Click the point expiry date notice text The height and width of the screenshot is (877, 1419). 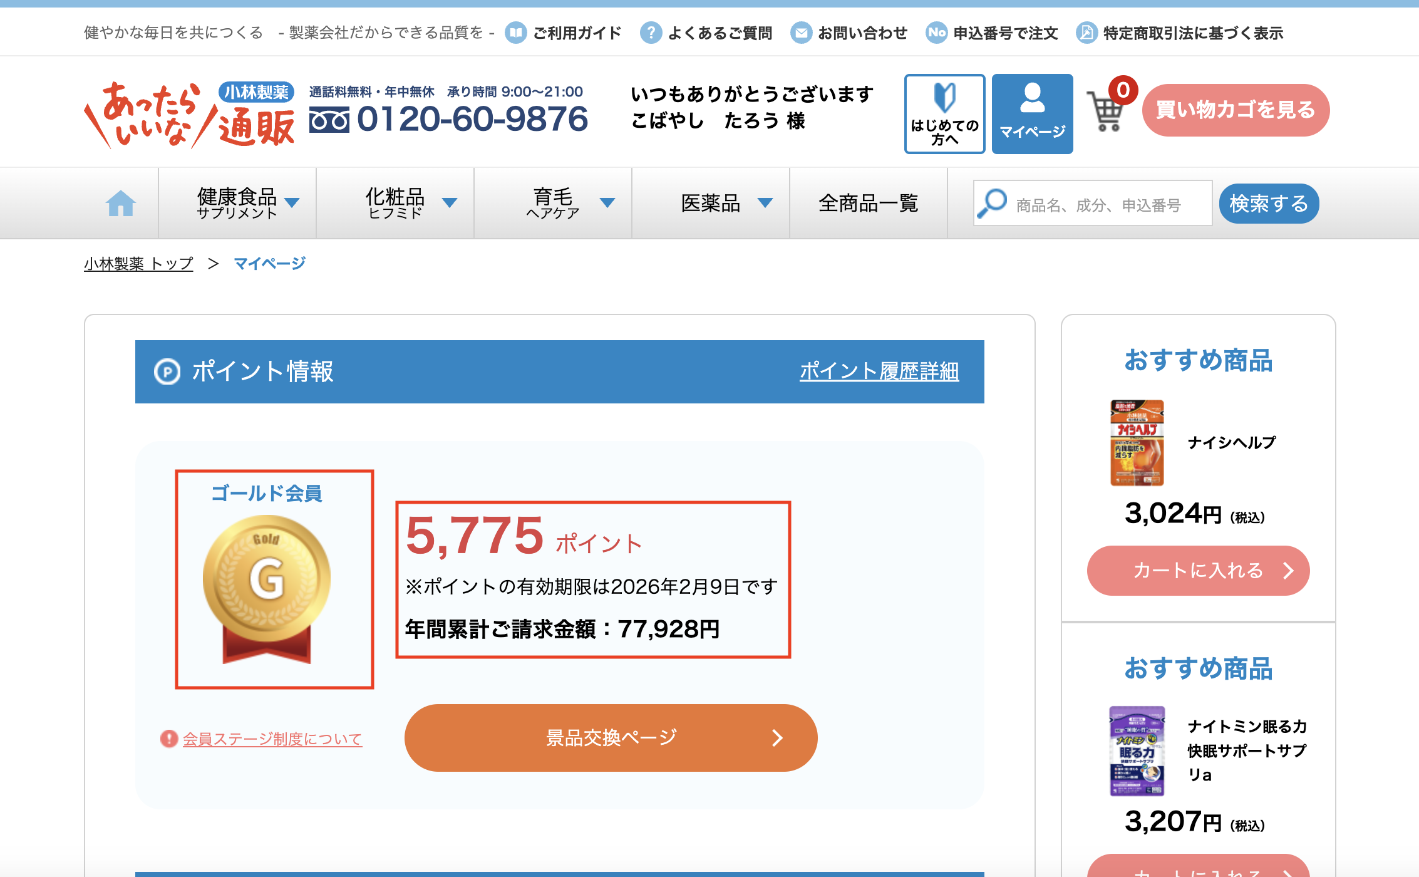coord(591,587)
